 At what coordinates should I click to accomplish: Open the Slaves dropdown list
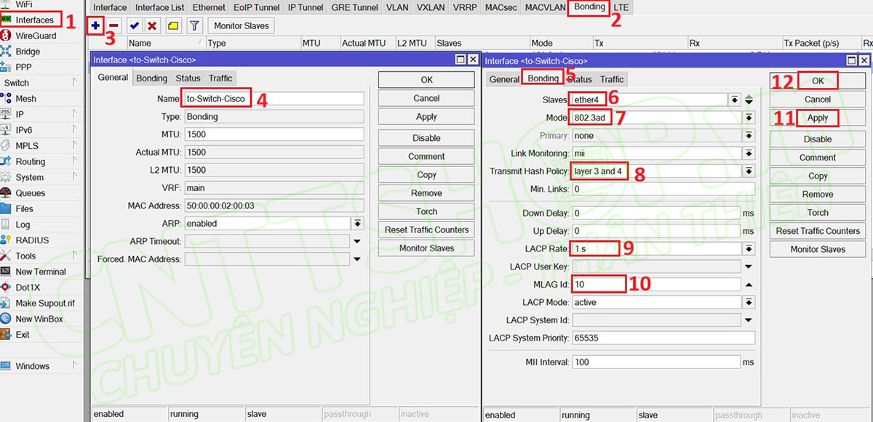coord(735,100)
